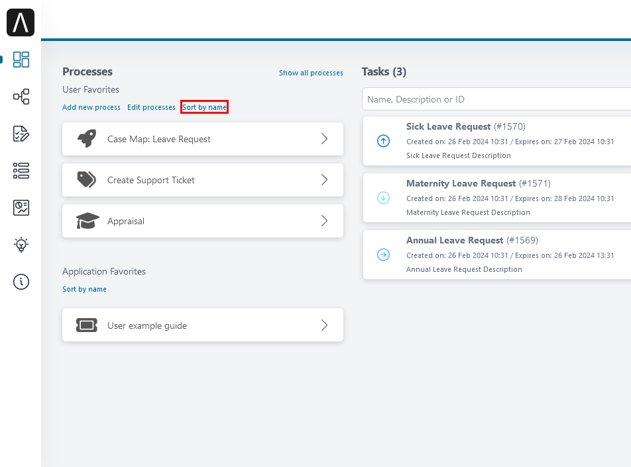Click the Application Favorites label

[104, 271]
